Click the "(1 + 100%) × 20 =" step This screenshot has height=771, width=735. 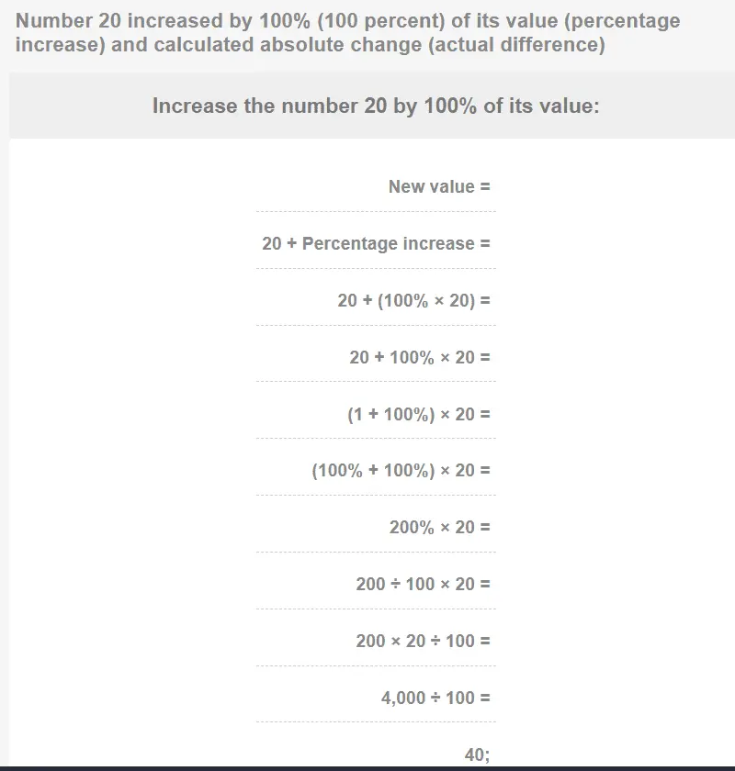[419, 414]
